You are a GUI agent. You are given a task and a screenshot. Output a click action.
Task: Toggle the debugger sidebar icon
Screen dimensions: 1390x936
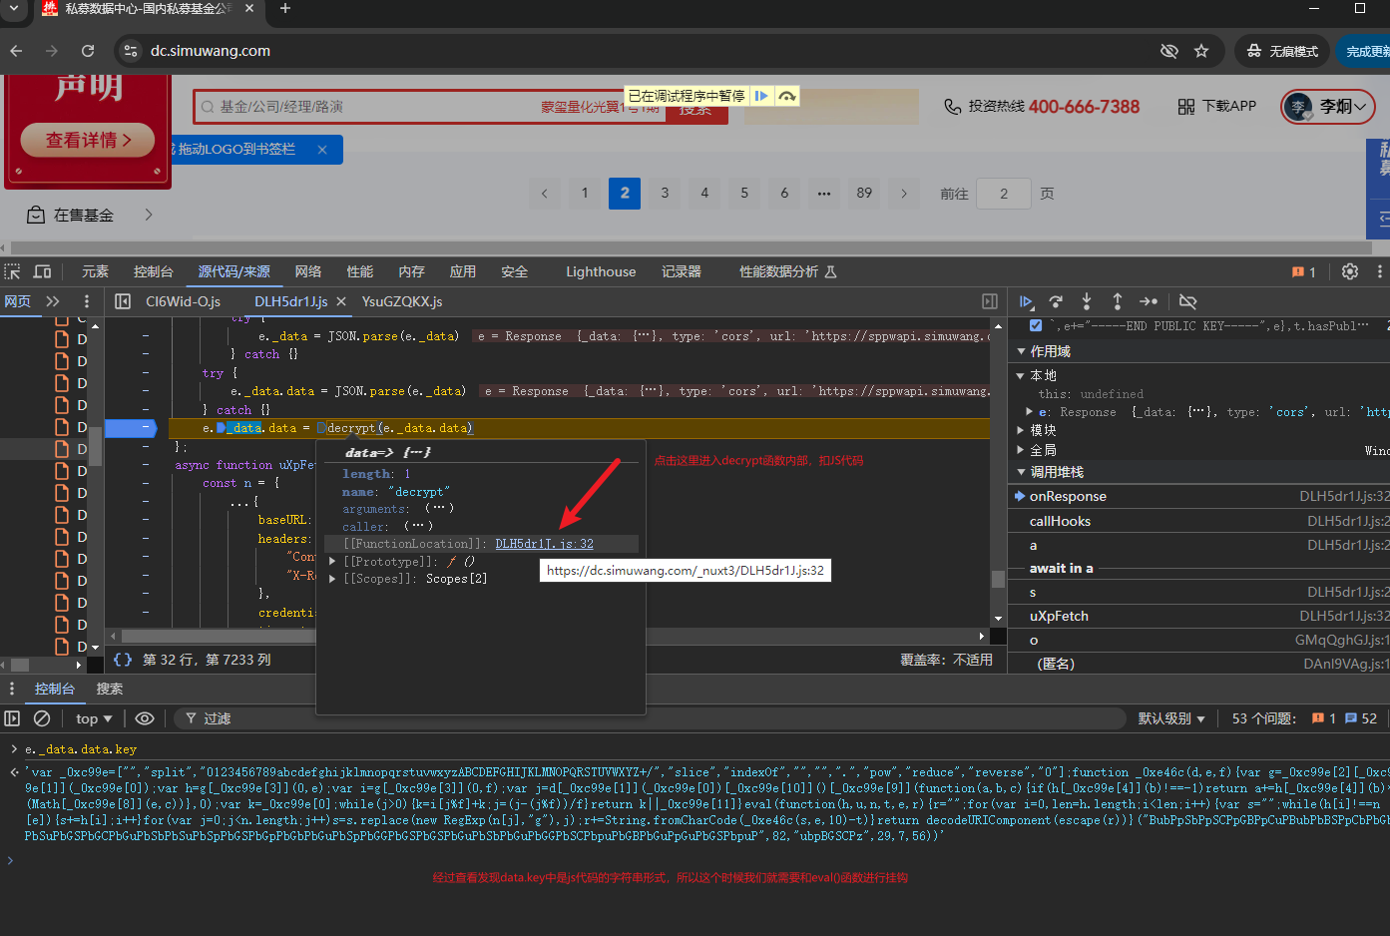(x=990, y=301)
